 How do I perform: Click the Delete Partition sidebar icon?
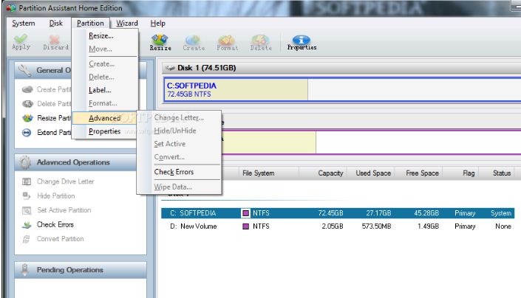click(27, 104)
